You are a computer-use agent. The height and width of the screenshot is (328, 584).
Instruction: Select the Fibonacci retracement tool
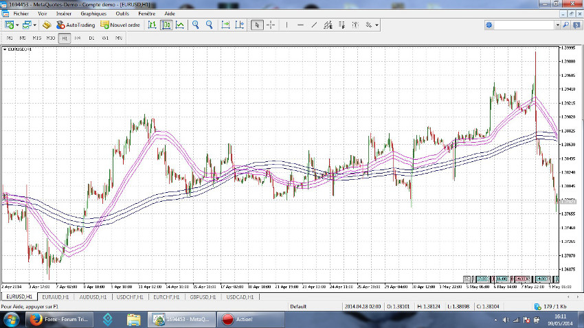coord(341,25)
